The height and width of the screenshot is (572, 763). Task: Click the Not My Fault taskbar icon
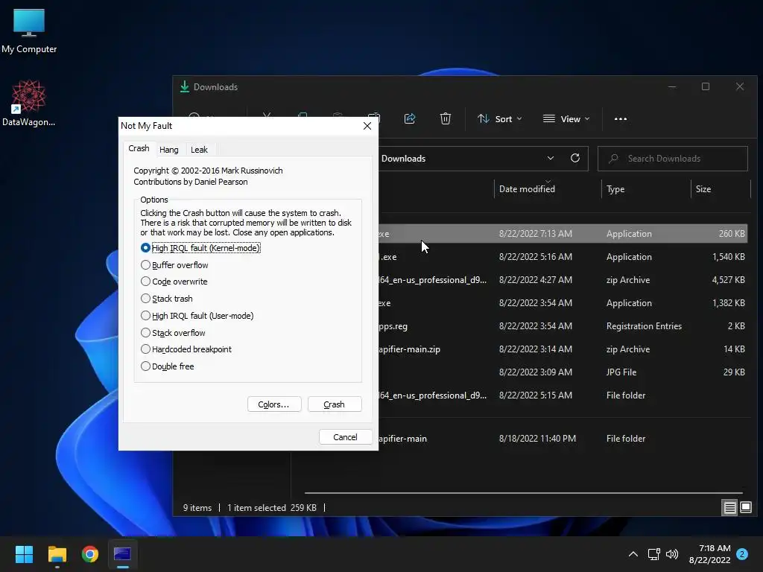(123, 554)
